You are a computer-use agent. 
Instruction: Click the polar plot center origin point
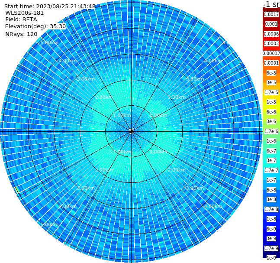click(131, 131)
